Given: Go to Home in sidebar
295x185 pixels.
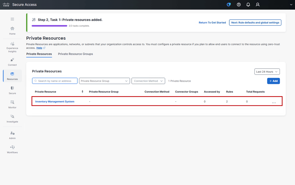Looking at the screenshot, I should [x=12, y=31].
